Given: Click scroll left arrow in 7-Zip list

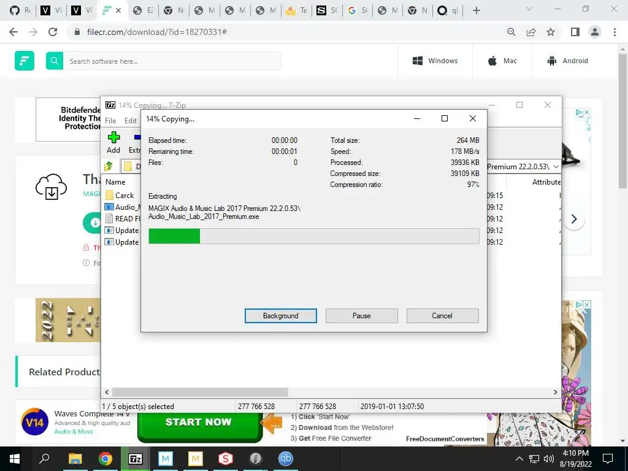Looking at the screenshot, I should point(107,392).
